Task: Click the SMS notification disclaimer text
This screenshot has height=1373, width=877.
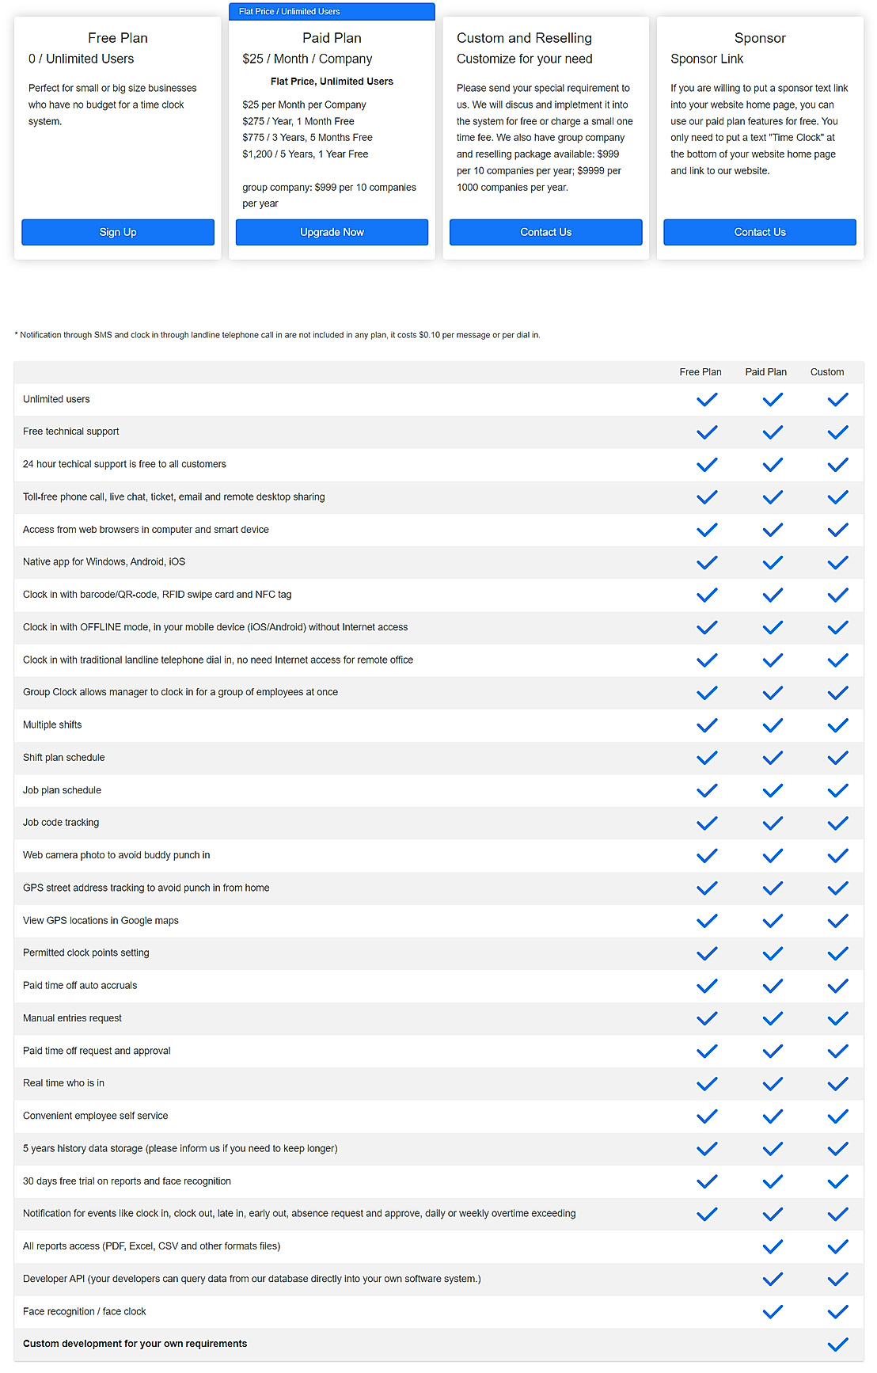Action: [276, 335]
